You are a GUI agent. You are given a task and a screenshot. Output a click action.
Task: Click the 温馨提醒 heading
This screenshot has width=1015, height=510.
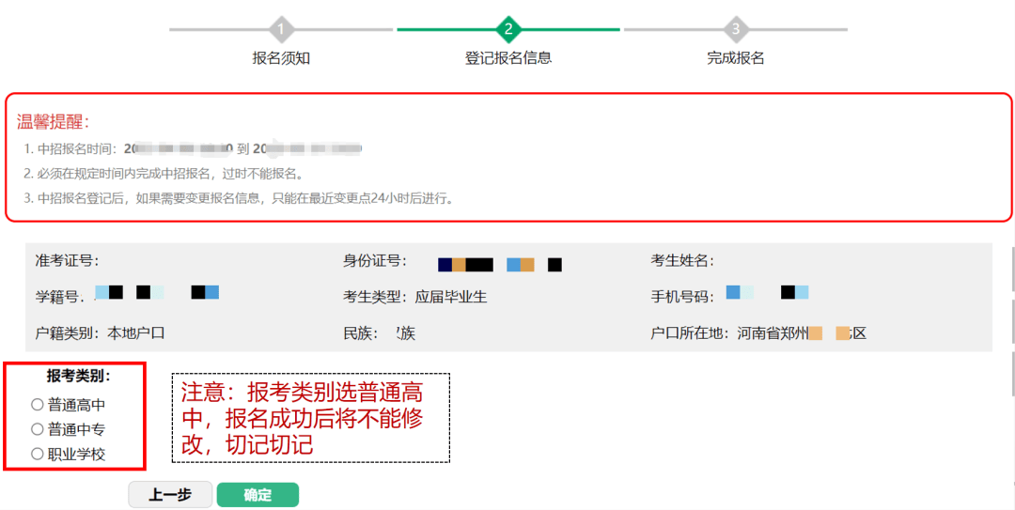pos(53,122)
